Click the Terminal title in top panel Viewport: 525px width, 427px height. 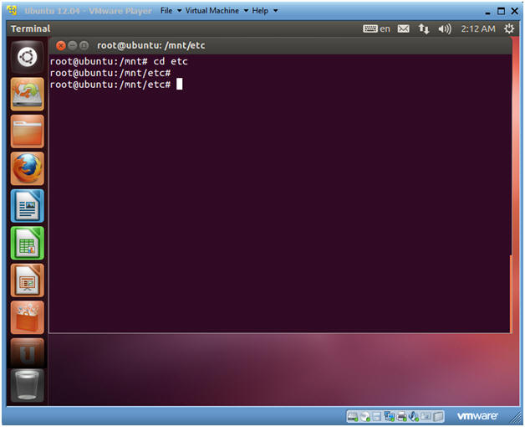click(30, 28)
